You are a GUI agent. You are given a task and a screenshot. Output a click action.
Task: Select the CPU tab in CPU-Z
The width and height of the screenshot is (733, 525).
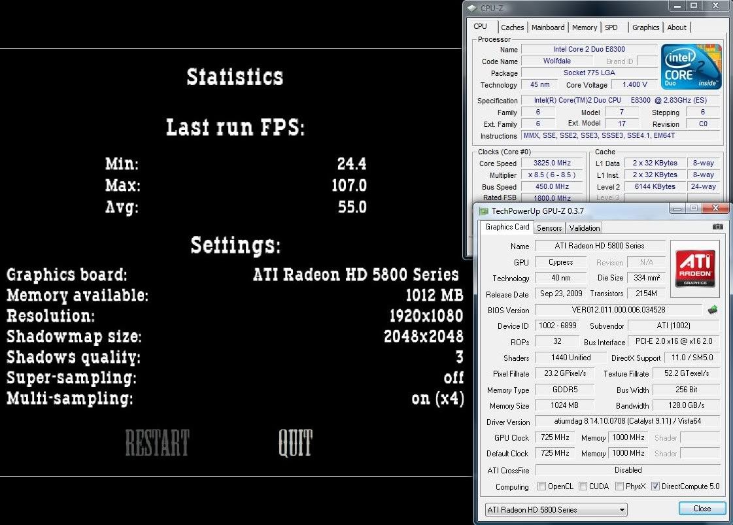pos(481,27)
